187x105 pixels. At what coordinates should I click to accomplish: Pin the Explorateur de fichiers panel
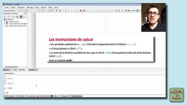click(x=24, y=13)
